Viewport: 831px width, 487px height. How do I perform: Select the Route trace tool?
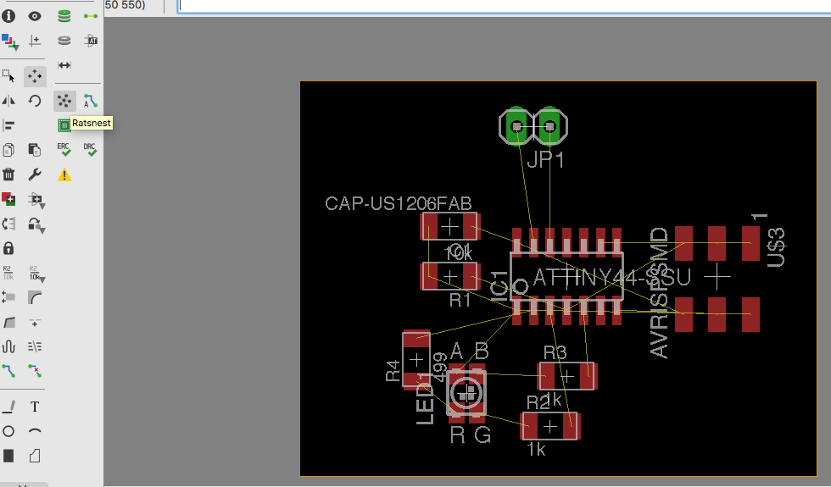pyautogui.click(x=8, y=371)
